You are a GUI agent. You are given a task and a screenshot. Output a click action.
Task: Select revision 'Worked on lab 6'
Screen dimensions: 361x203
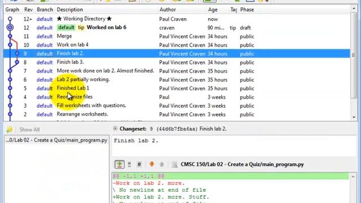pyautogui.click(x=177, y=28)
